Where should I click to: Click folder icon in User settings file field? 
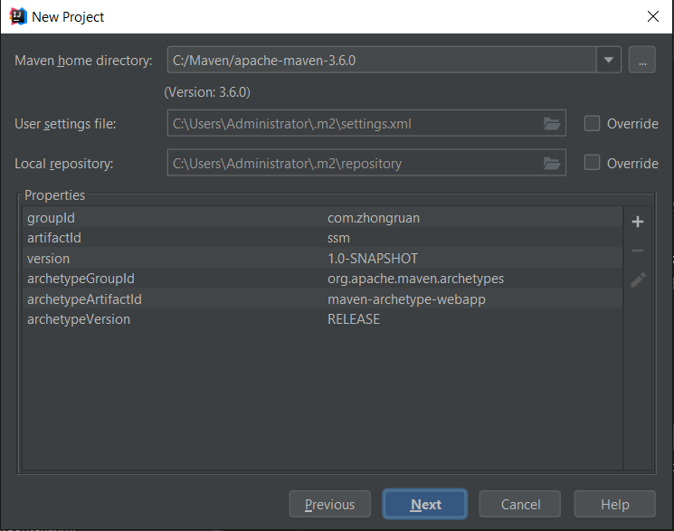pyautogui.click(x=551, y=124)
